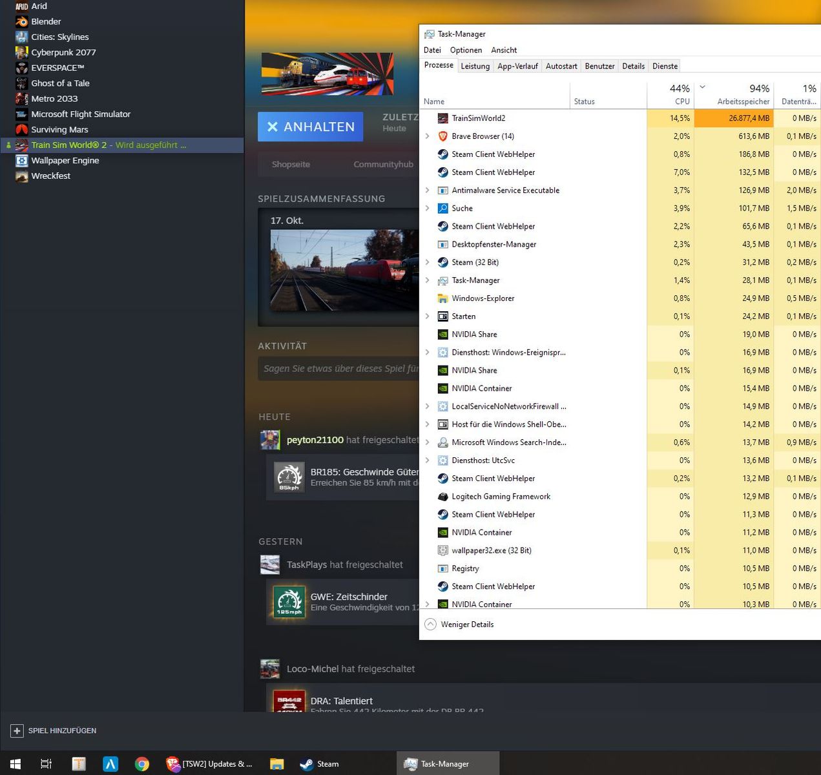
Task: Stop the game with ANHALTEN button
Action: 310,127
